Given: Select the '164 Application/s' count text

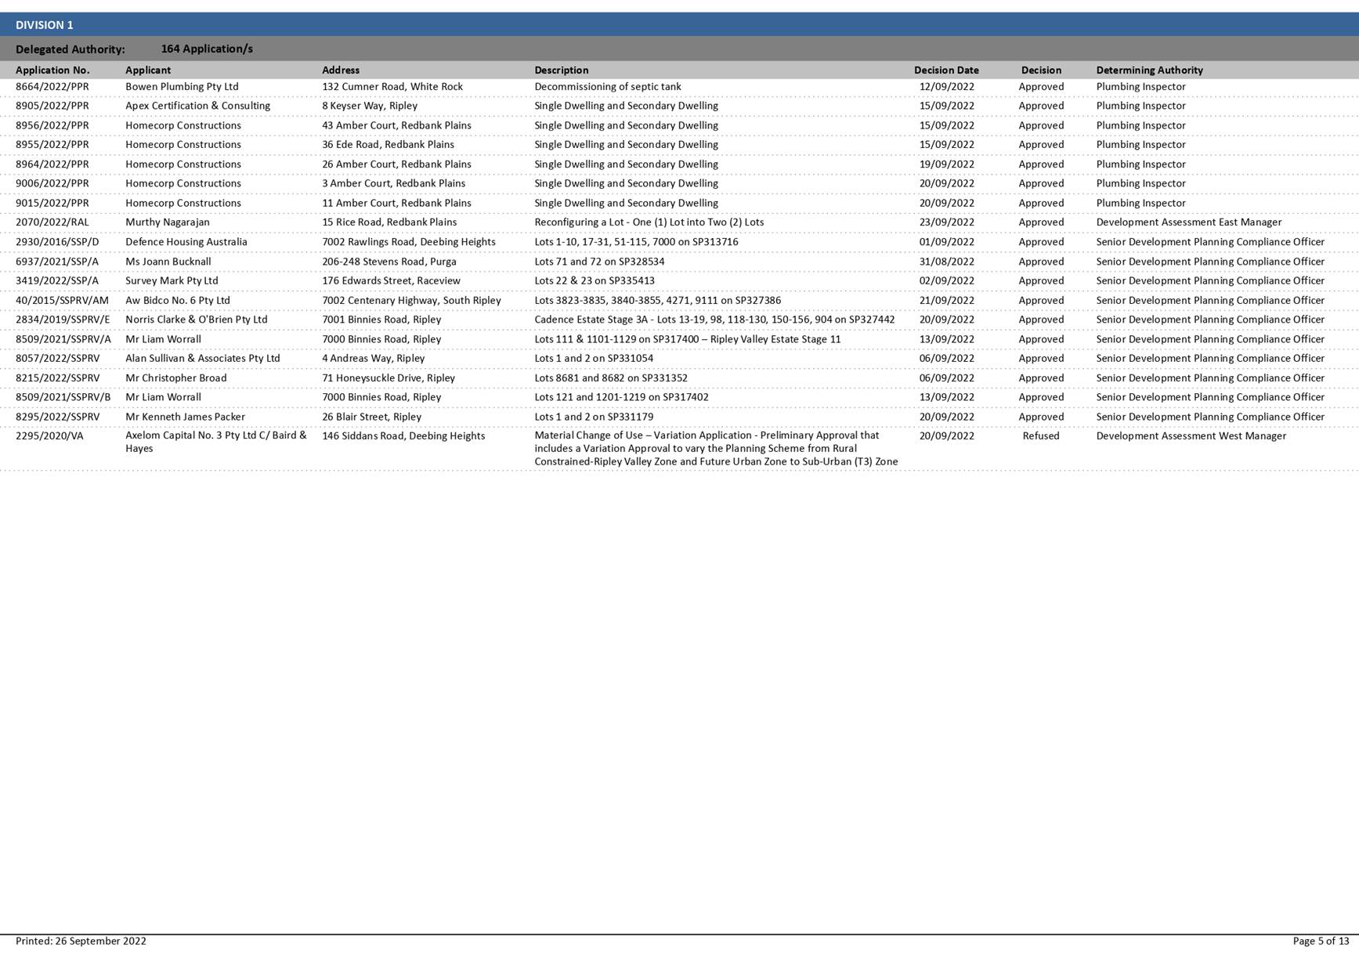Looking at the screenshot, I should click(x=207, y=49).
